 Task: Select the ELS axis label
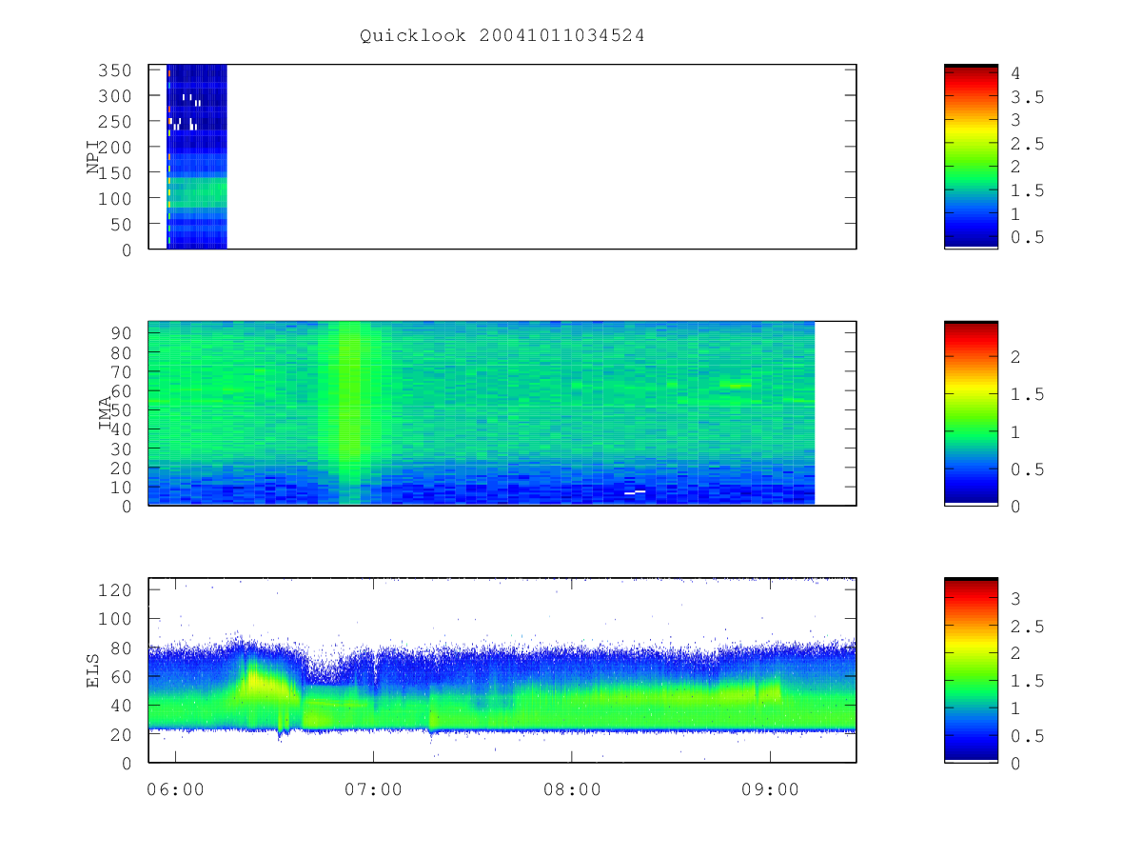[x=93, y=670]
